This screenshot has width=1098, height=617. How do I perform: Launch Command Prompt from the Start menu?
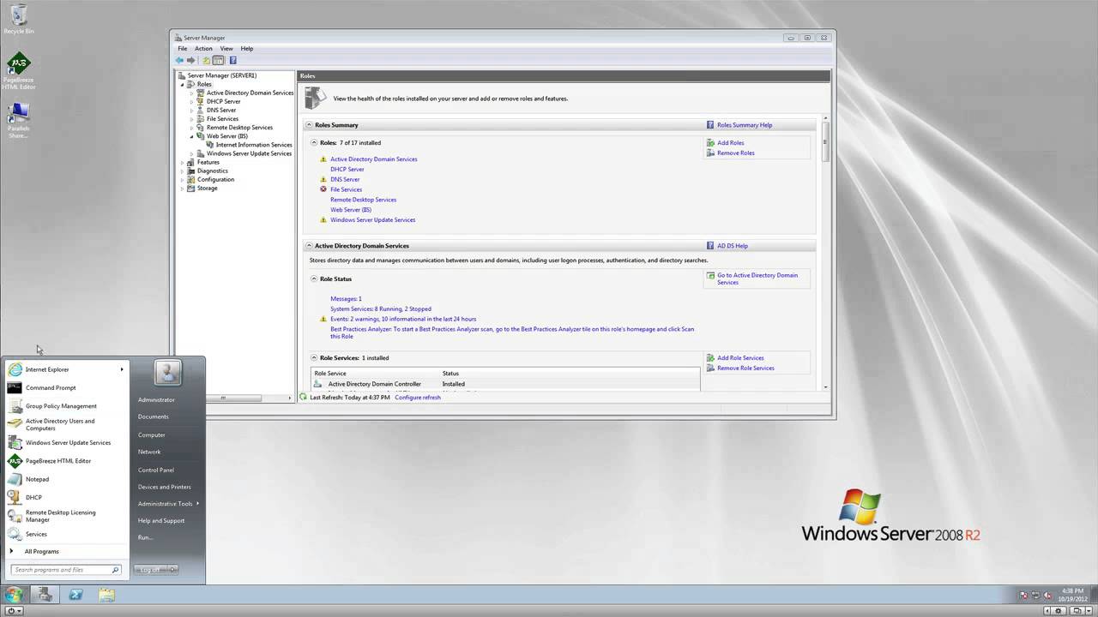pos(66,387)
